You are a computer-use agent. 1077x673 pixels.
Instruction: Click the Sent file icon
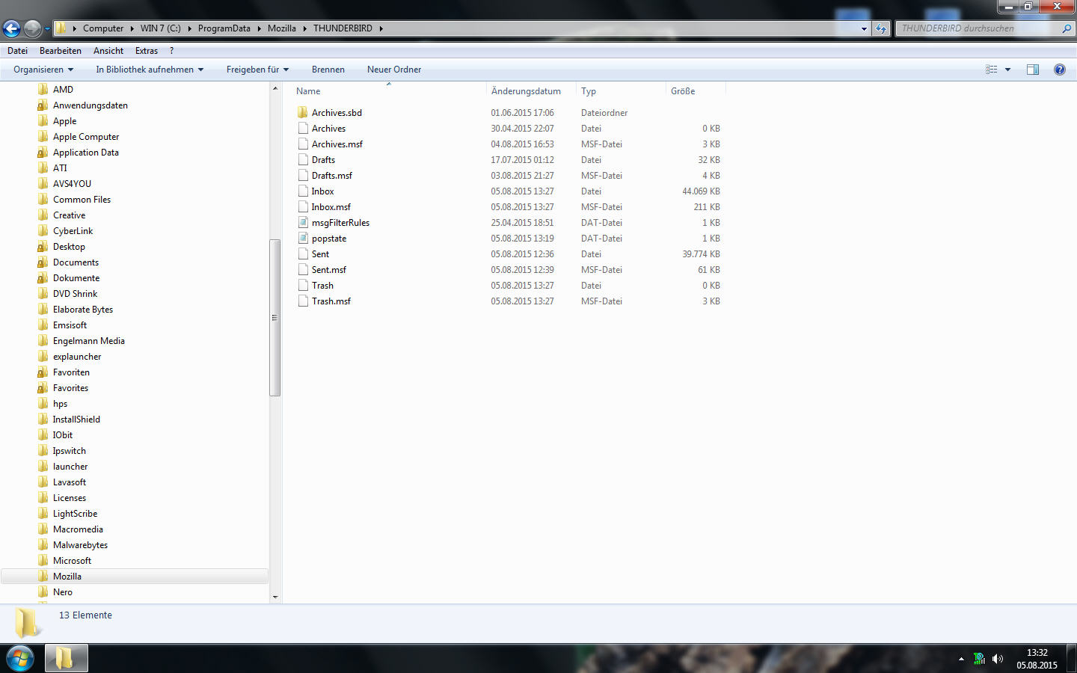click(303, 253)
